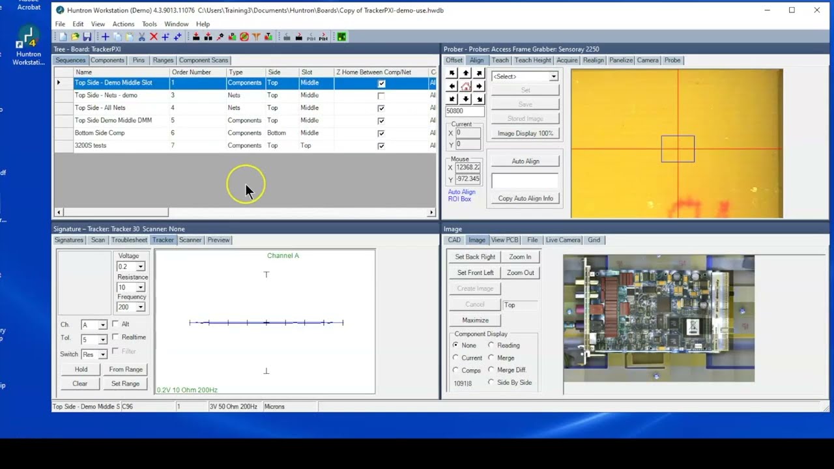Click the Zoom In button
This screenshot has height=469, width=834.
tap(520, 257)
